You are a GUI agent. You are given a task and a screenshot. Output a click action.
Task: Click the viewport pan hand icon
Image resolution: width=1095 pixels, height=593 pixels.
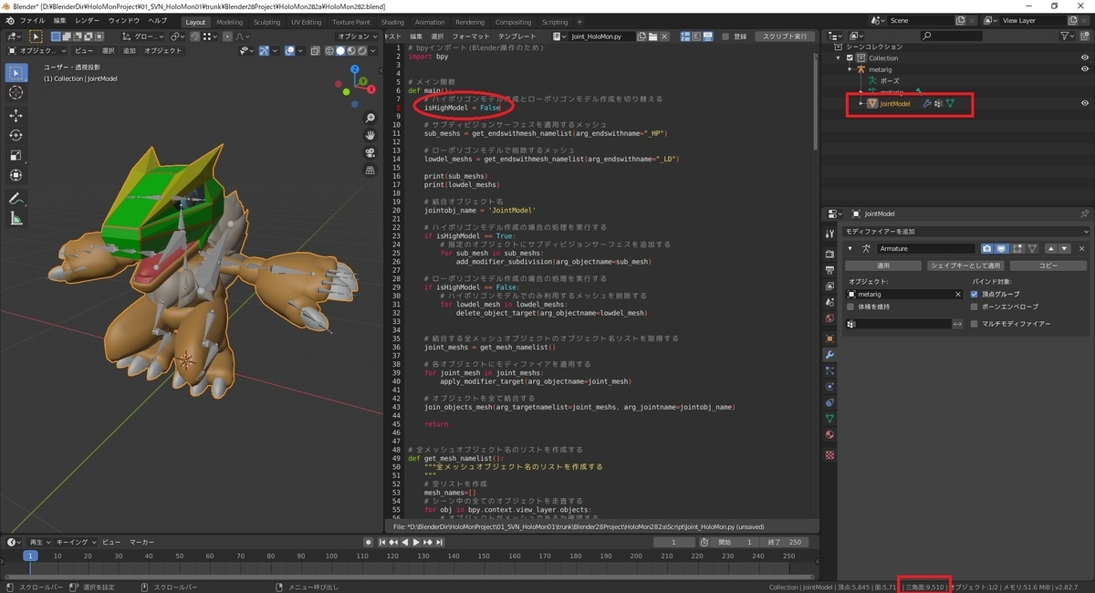(x=370, y=136)
